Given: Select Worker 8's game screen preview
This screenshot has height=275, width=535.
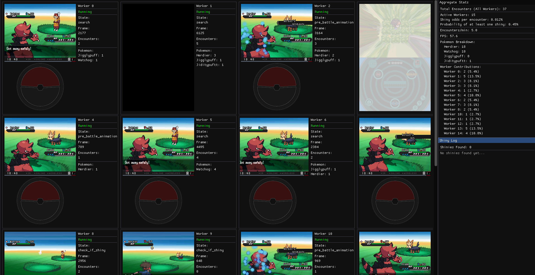Looking at the screenshot, I should pos(40,253).
